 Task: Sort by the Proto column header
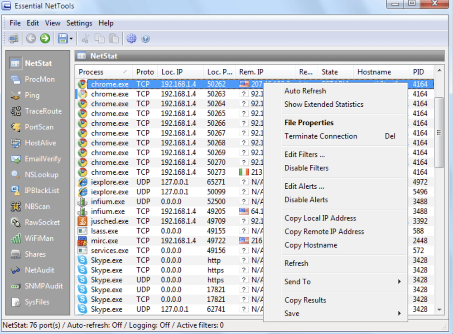click(x=145, y=72)
